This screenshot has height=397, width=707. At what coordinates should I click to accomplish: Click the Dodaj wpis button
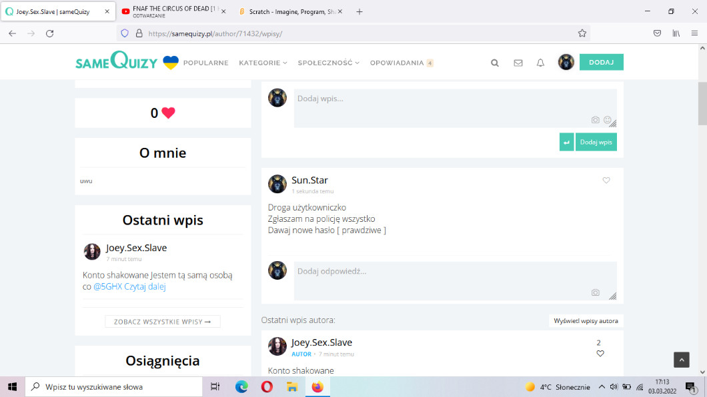coord(596,142)
